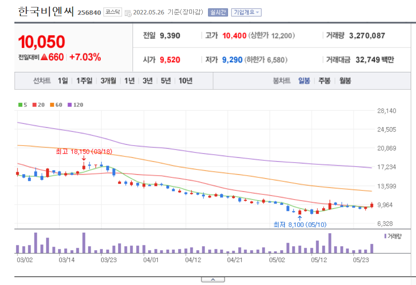
Task: Select the 1일 line chart tab
Action: 63,81
